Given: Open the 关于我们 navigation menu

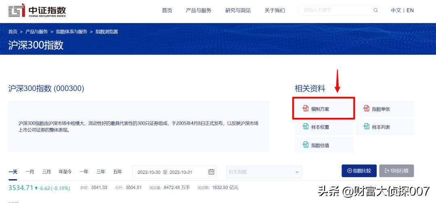Looking at the screenshot, I should click(x=275, y=10).
